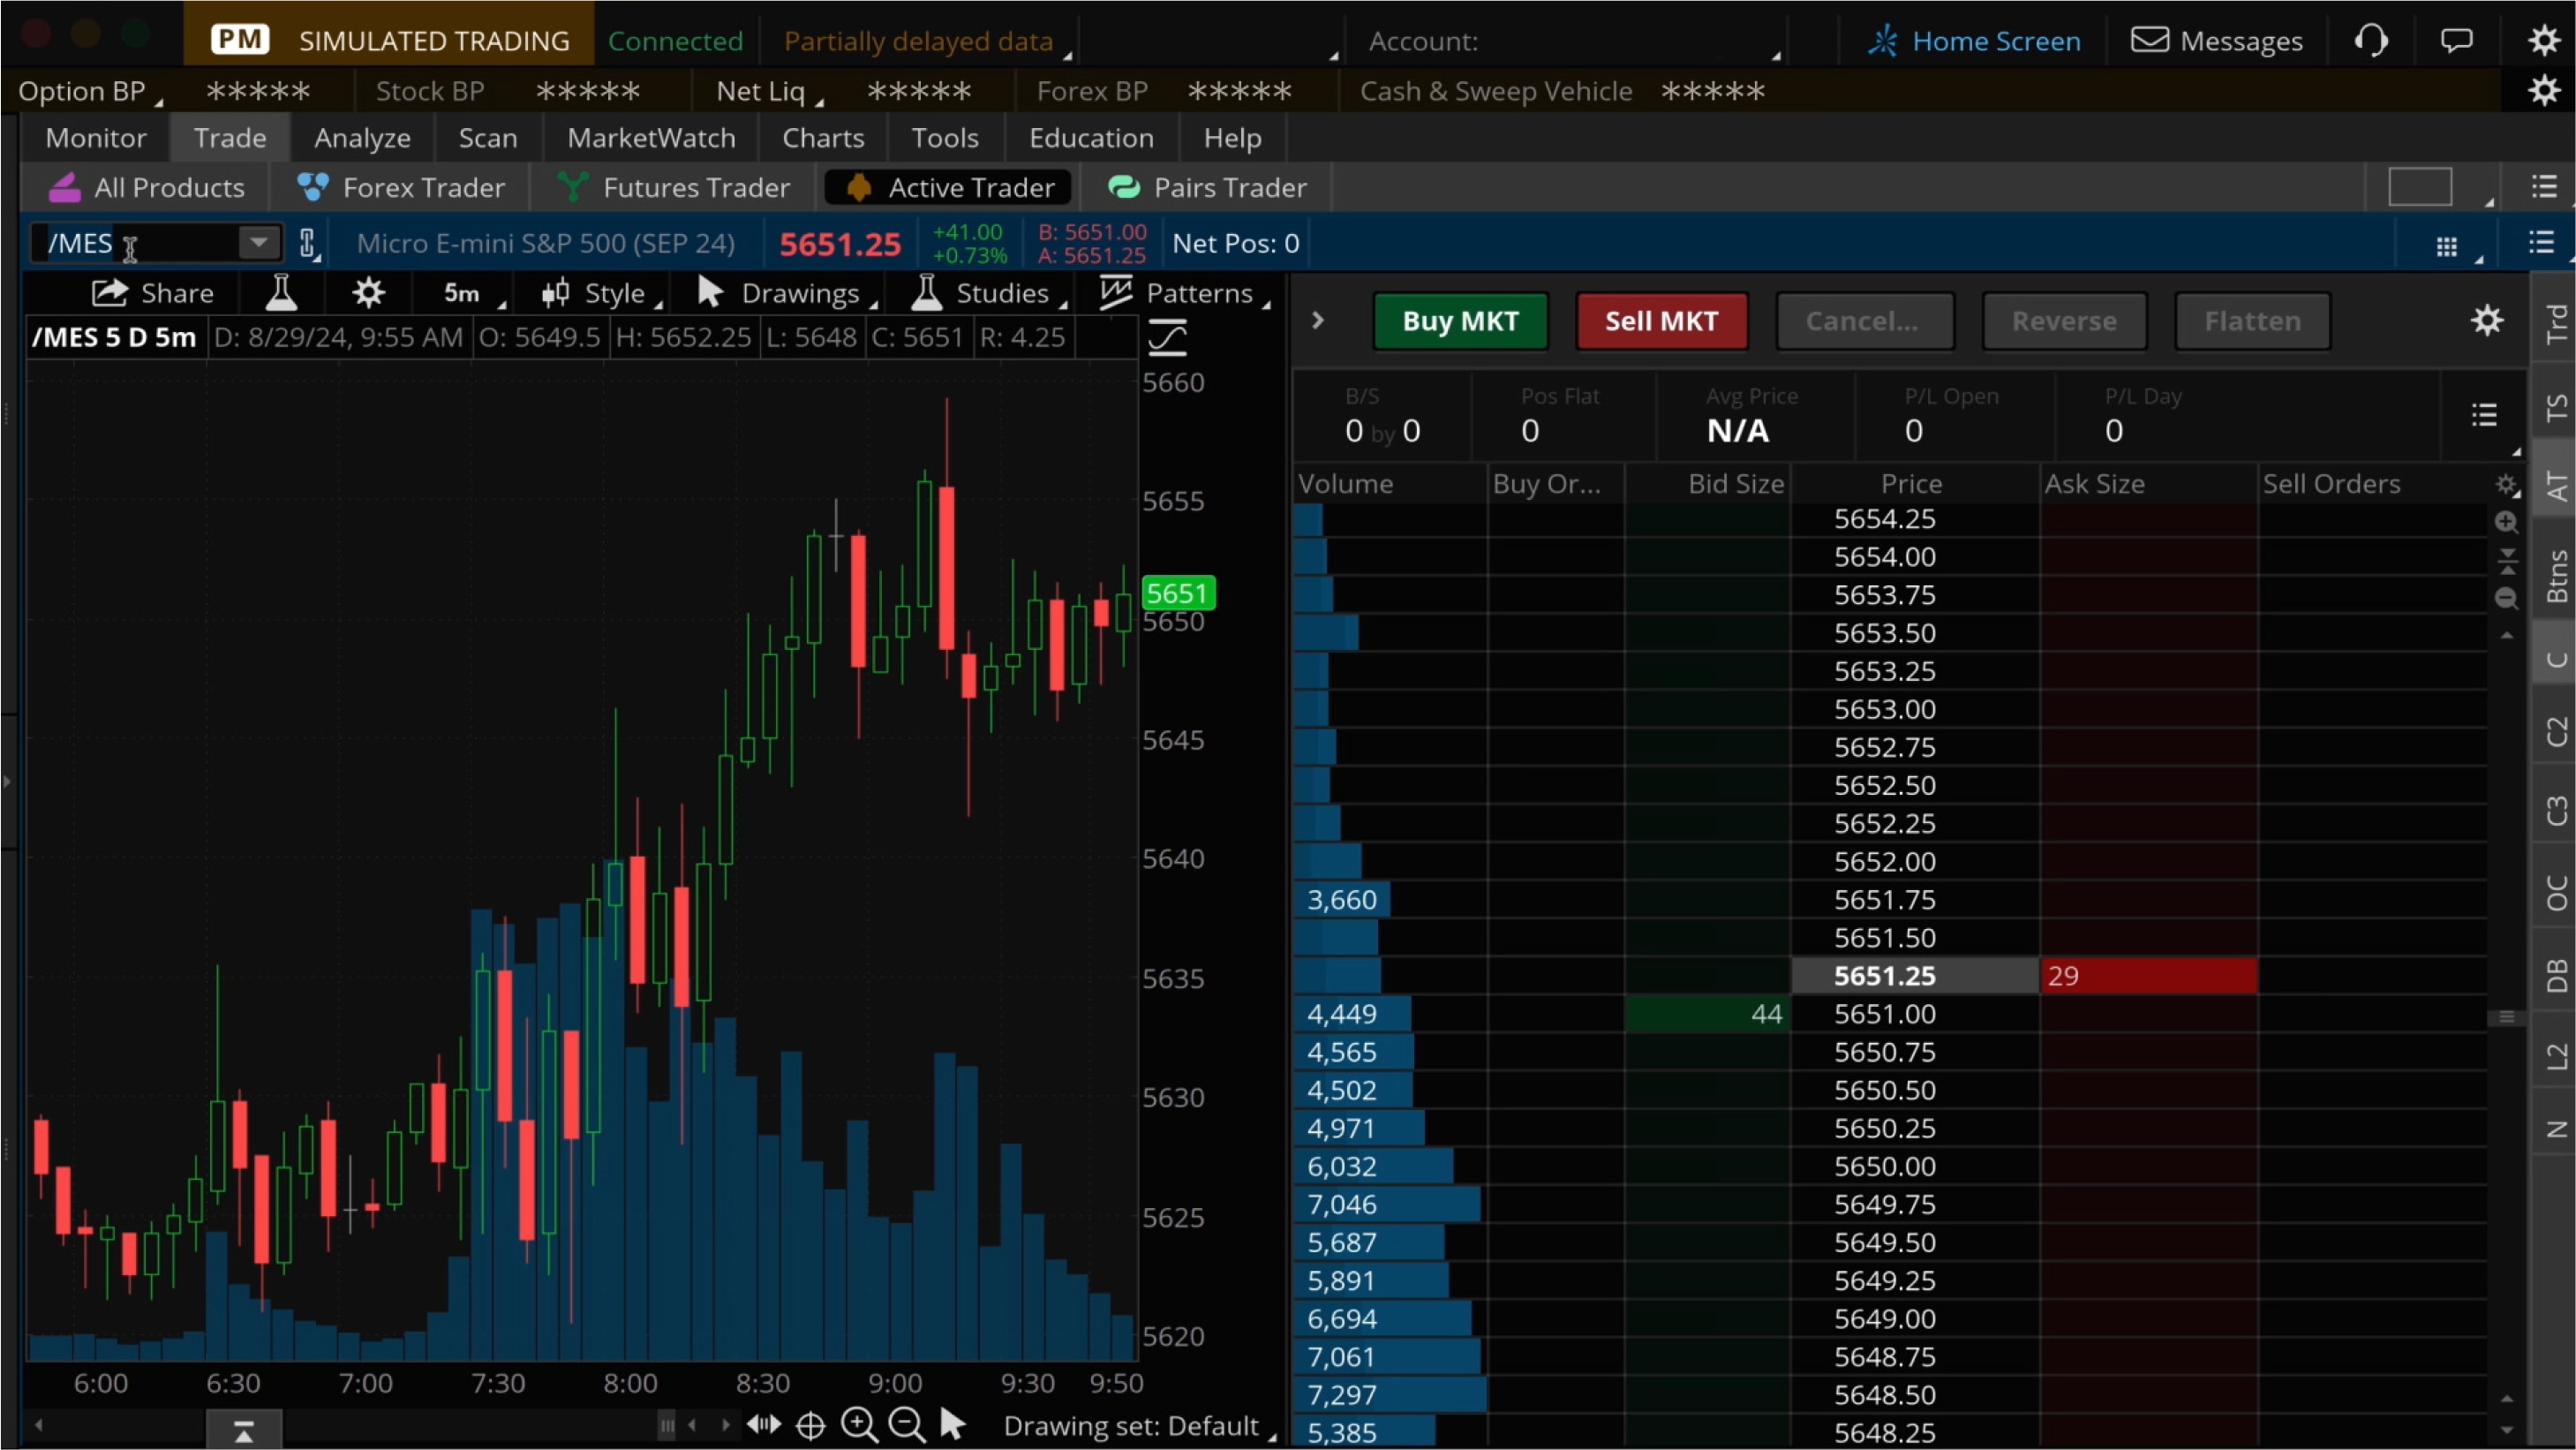The width and height of the screenshot is (2576, 1450).
Task: Click the crosshair cursor tool
Action: point(809,1425)
